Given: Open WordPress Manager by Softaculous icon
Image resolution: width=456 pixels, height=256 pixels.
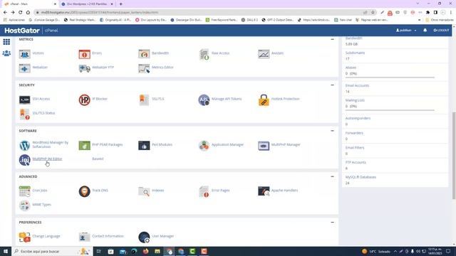Looking at the screenshot, I should pyautogui.click(x=25, y=145).
